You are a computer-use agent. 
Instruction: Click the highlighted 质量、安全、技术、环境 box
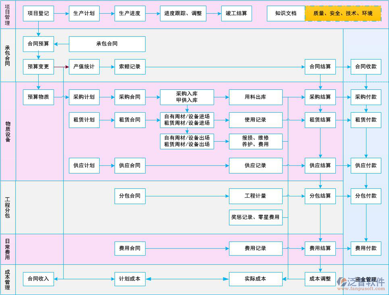click(x=343, y=13)
